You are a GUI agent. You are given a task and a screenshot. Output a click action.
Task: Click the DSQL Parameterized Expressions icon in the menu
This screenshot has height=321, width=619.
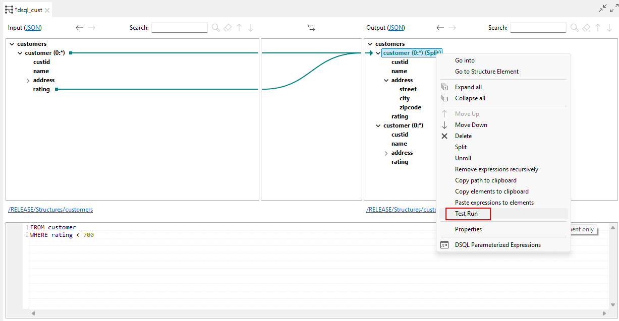tap(444, 244)
